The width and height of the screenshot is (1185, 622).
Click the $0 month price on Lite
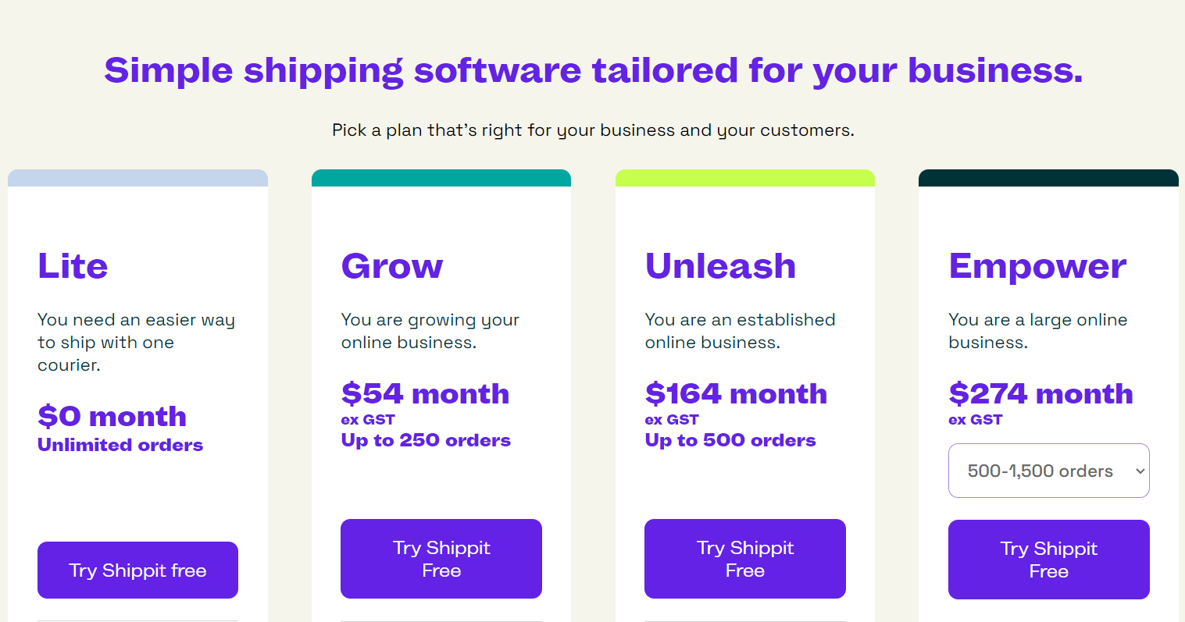[112, 417]
